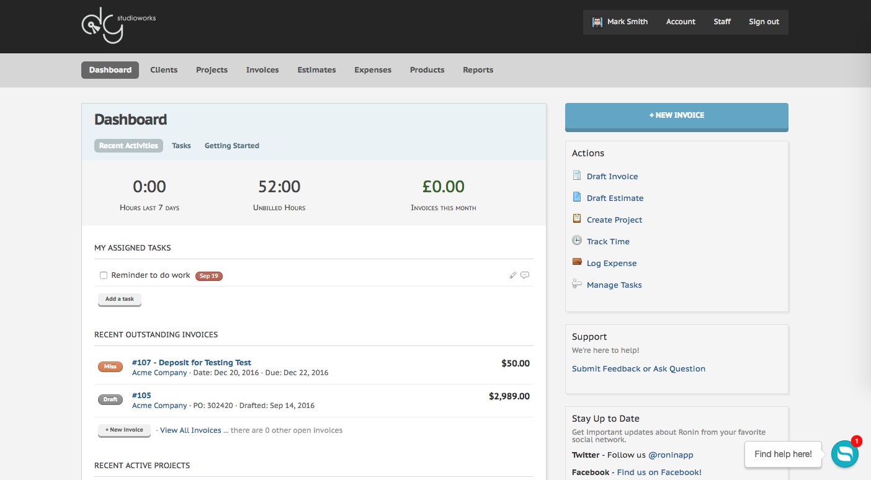Sign out of the account
871x480 pixels.
point(764,22)
